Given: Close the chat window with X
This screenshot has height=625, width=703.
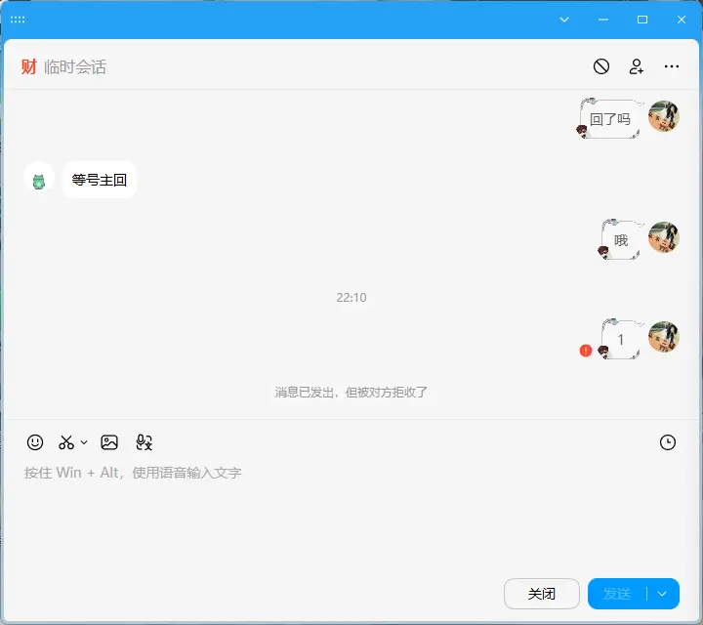Looking at the screenshot, I should tap(682, 20).
